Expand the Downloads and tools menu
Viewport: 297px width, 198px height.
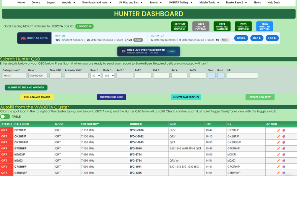[x=97, y=2]
